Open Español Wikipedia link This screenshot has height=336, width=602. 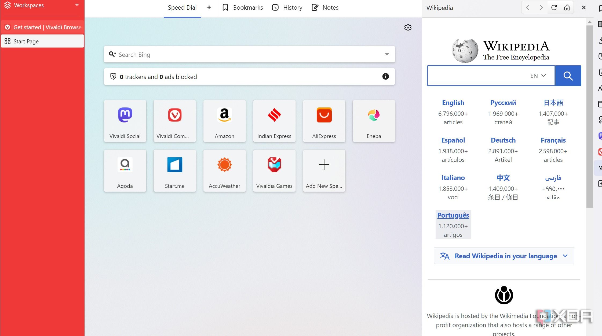tap(453, 140)
